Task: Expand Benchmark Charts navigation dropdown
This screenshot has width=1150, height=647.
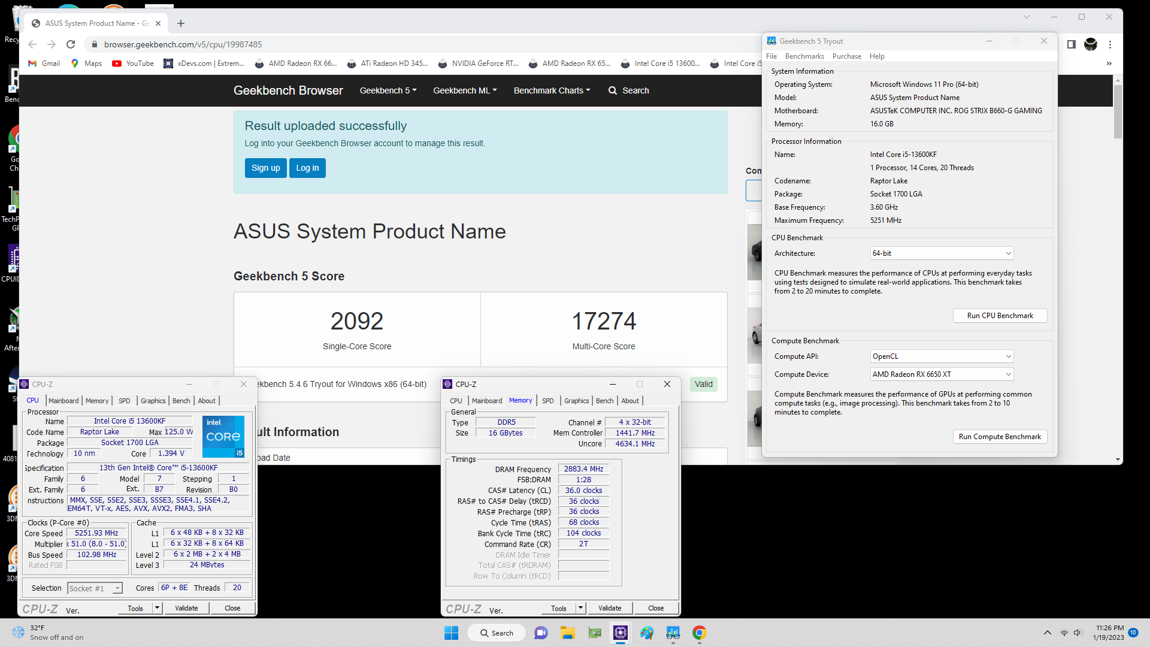Action: click(x=552, y=90)
